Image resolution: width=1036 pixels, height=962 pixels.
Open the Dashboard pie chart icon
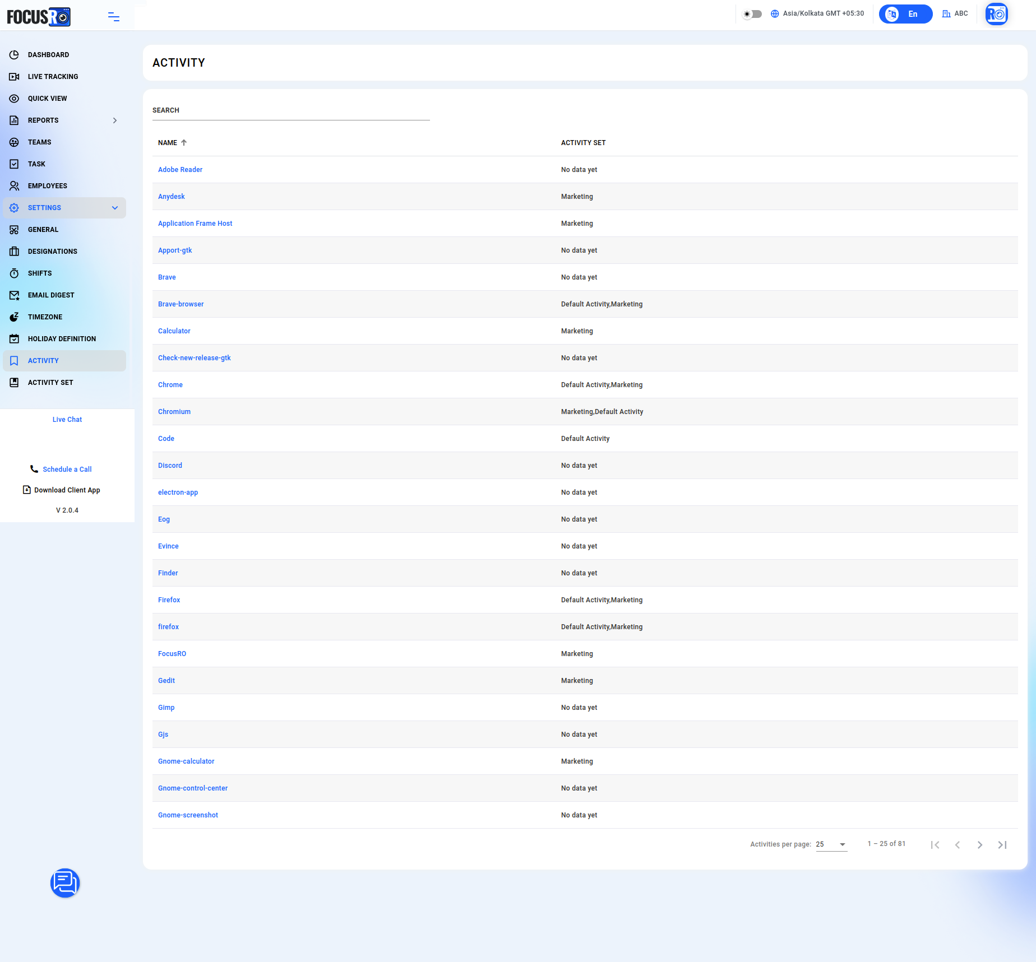click(x=15, y=55)
